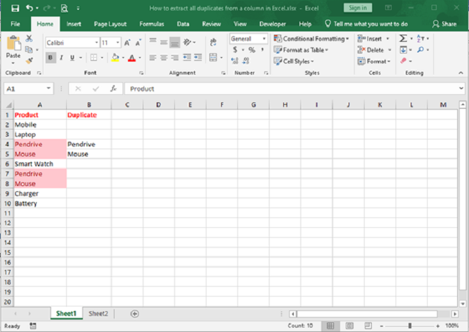
Task: Undo the last action
Action: 30,8
